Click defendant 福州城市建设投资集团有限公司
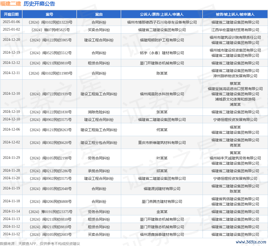Viewport: 268px width, 246px height. pyautogui.click(x=235, y=50)
